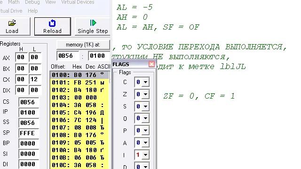Open the Virtual Drive menu

tap(11, 11)
